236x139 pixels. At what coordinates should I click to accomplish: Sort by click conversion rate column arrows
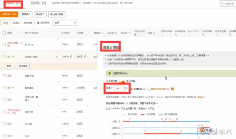point(176,35)
